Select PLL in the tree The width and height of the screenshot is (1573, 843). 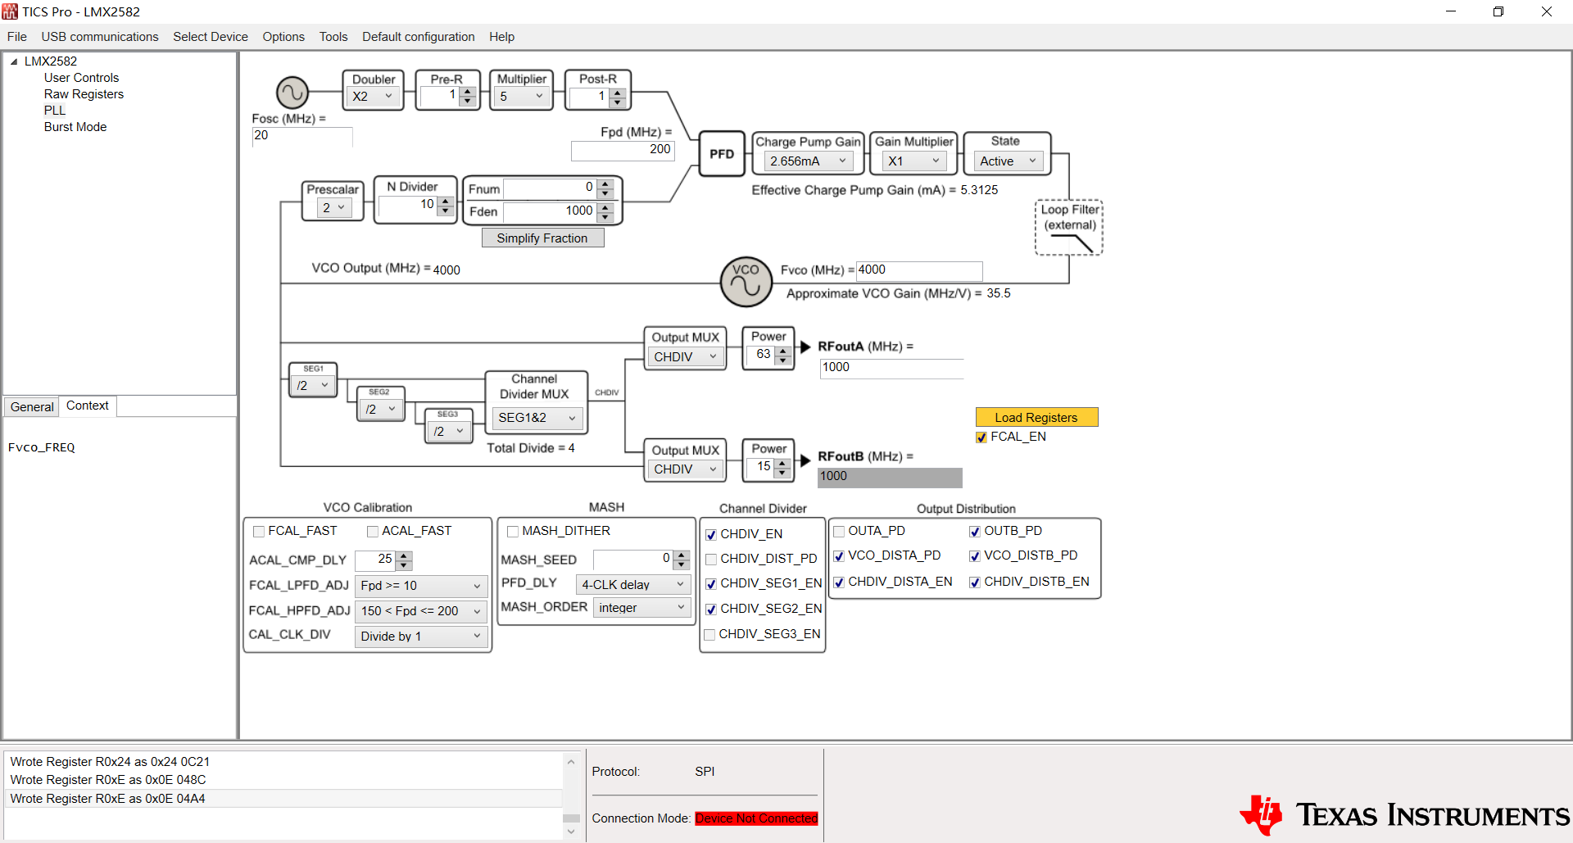pos(55,111)
